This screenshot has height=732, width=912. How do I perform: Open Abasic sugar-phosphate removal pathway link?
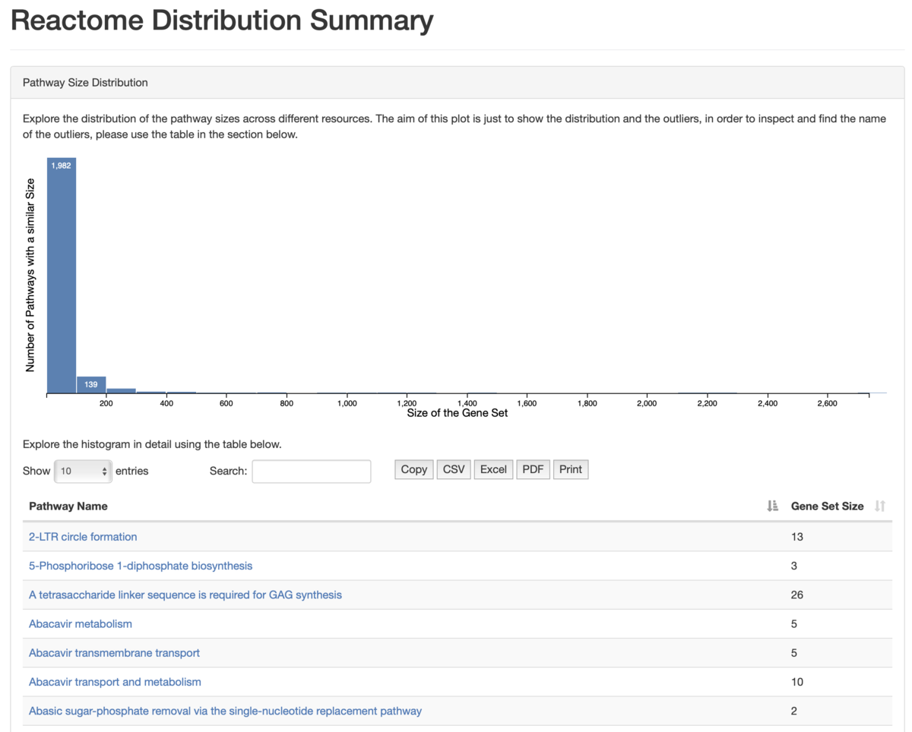tap(225, 711)
